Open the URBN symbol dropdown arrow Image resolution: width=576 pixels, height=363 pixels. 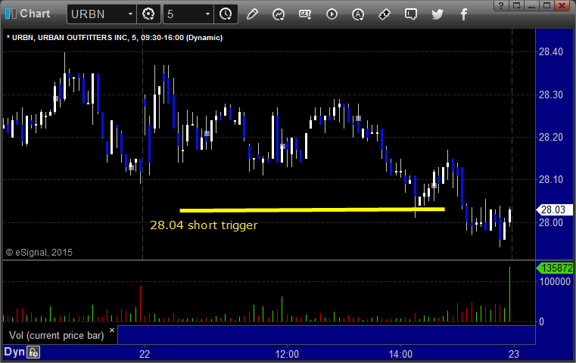point(130,14)
